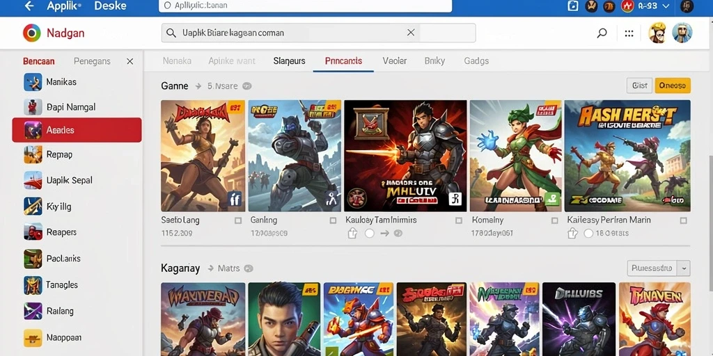Click the Uaplik Btiare search input
The image size is (713, 356).
[x=318, y=33]
